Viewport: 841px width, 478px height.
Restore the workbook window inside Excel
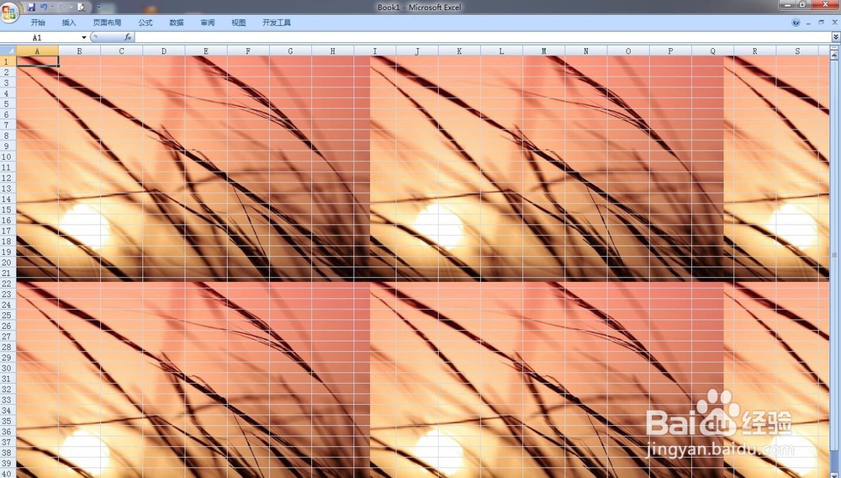(821, 23)
